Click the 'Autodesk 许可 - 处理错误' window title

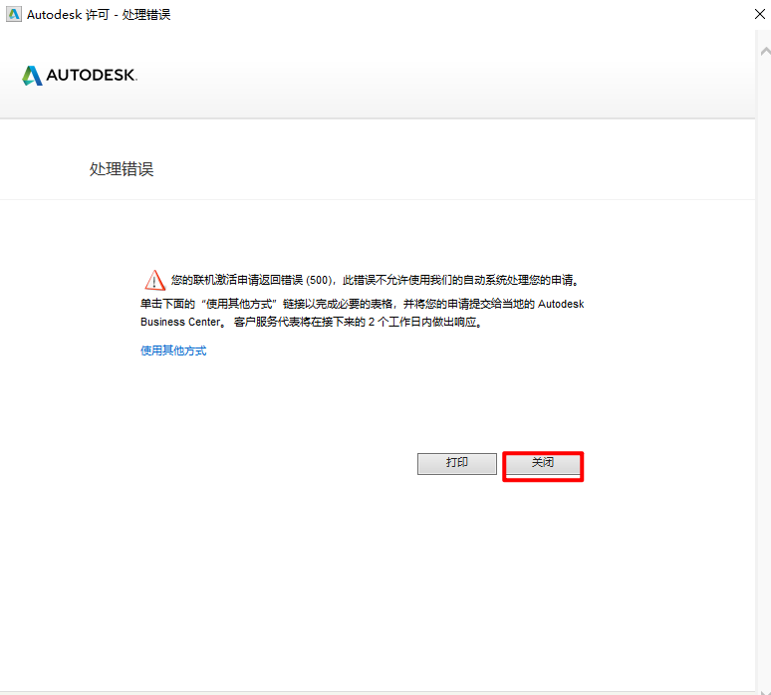click(x=98, y=14)
